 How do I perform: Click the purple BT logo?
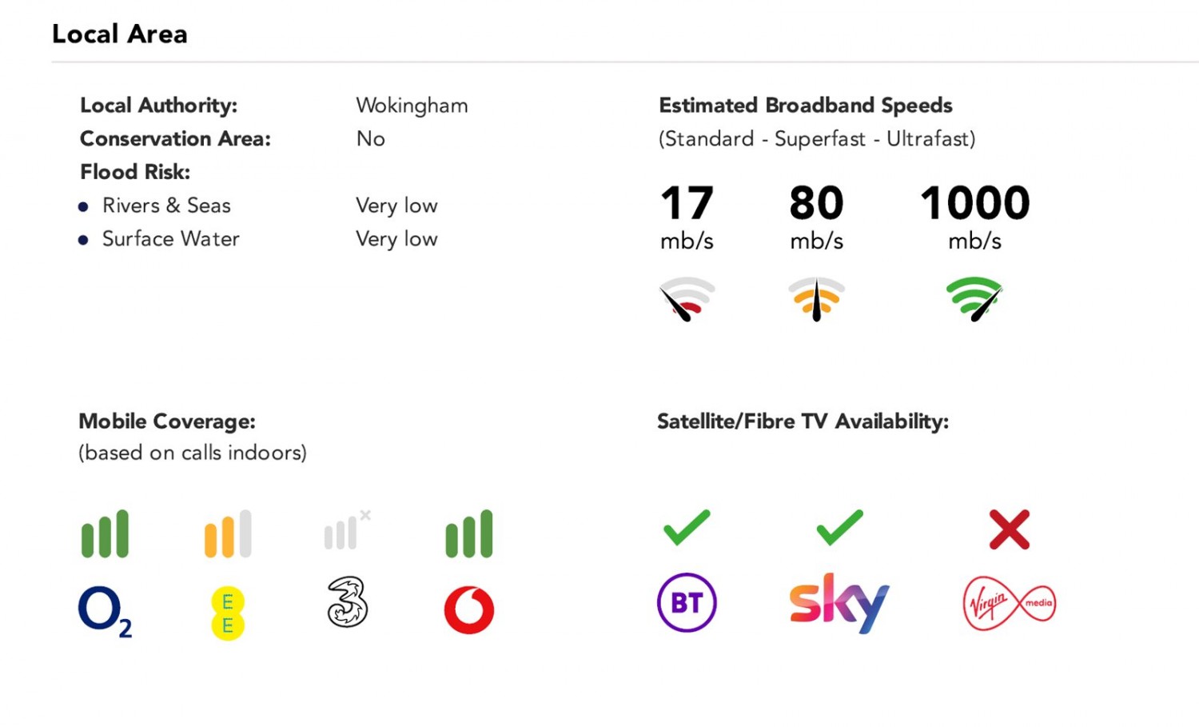(x=687, y=602)
